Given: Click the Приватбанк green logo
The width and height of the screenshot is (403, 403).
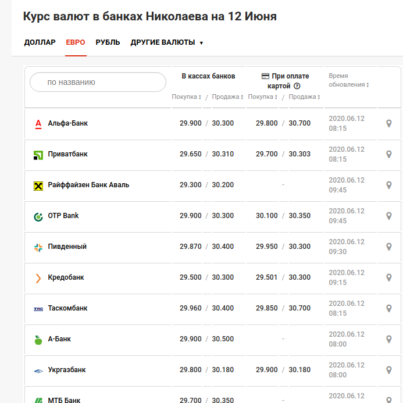Looking at the screenshot, I should click(x=38, y=155).
